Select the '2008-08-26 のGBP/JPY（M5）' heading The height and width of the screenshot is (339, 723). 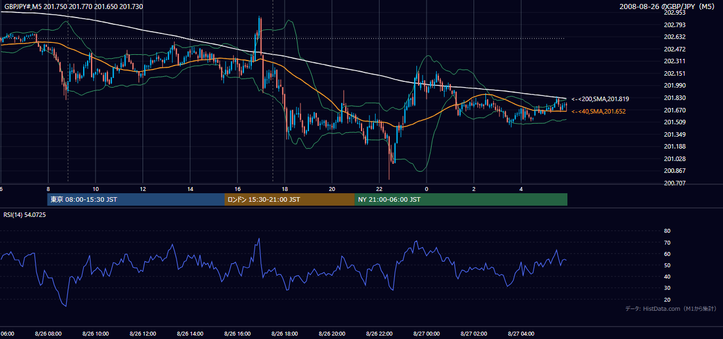click(667, 6)
